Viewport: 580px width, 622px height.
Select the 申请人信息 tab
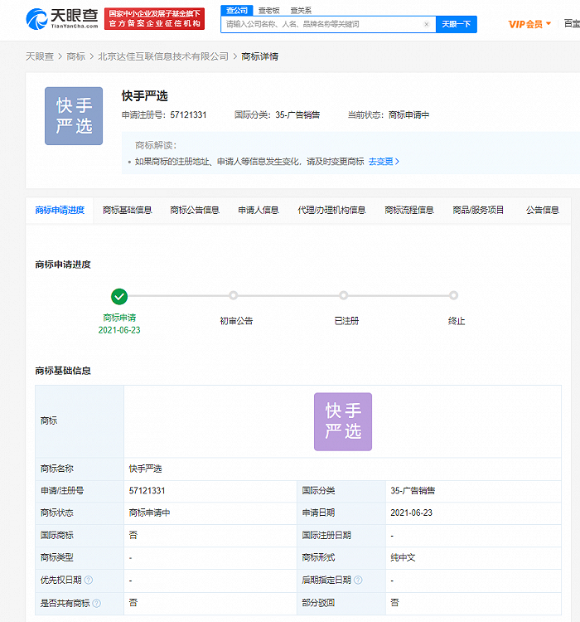[259, 211]
